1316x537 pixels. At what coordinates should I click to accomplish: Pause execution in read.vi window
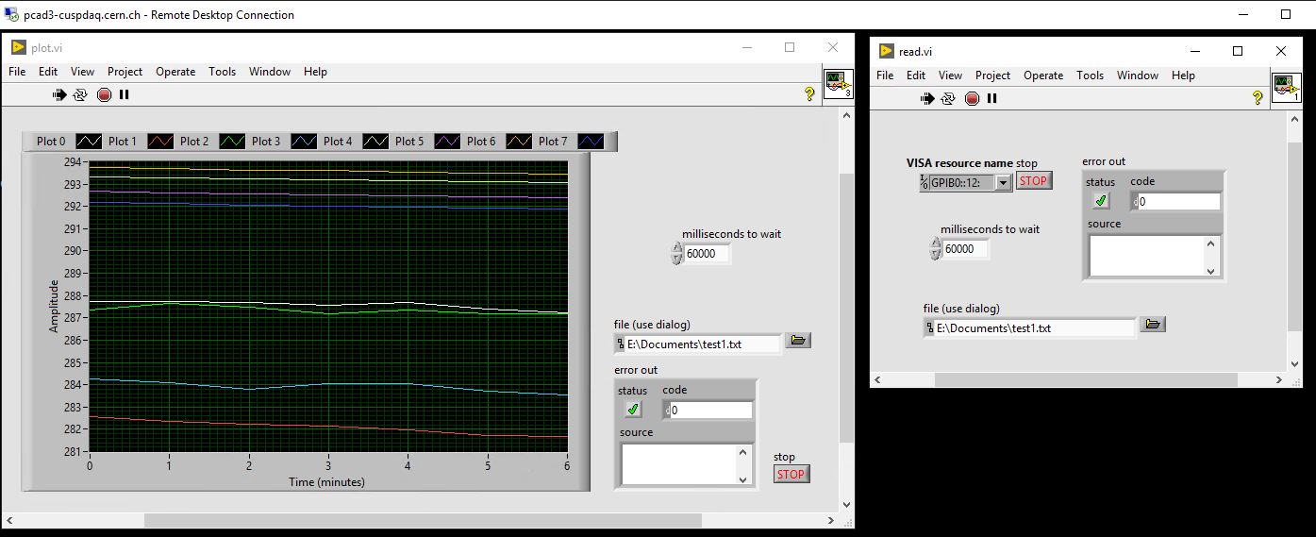click(x=992, y=98)
